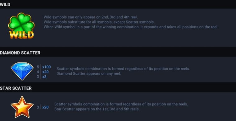Click the blue Diamond Scatter symbol
Viewport: 236px width, 121px height.
22,71
